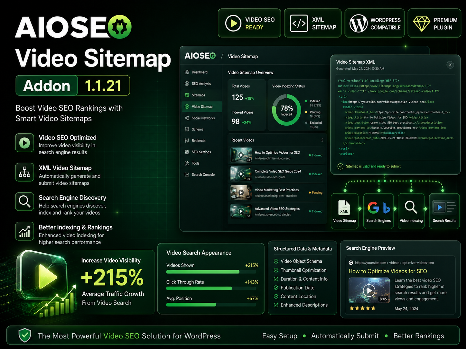466x349 pixels.
Task: Click the Content Location checkmark
Action: (276, 296)
